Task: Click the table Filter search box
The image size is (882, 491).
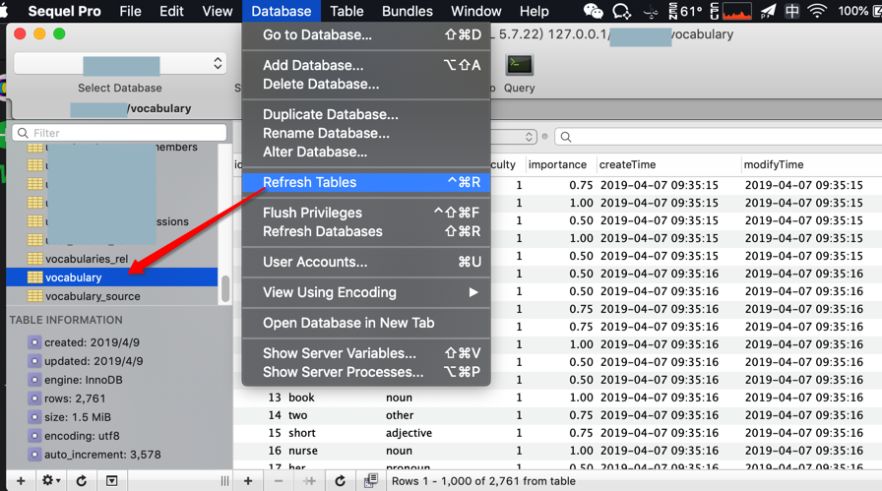Action: (119, 133)
